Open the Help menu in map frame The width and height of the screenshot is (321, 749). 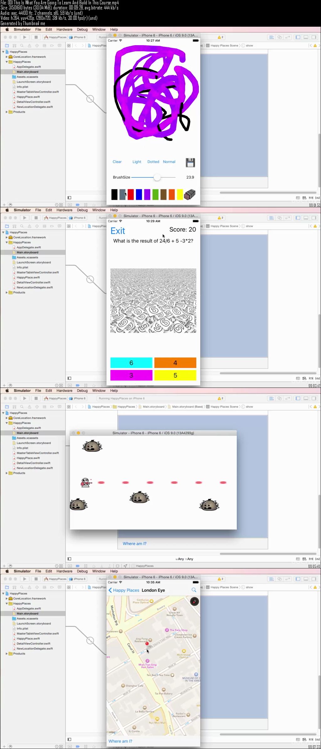point(114,571)
